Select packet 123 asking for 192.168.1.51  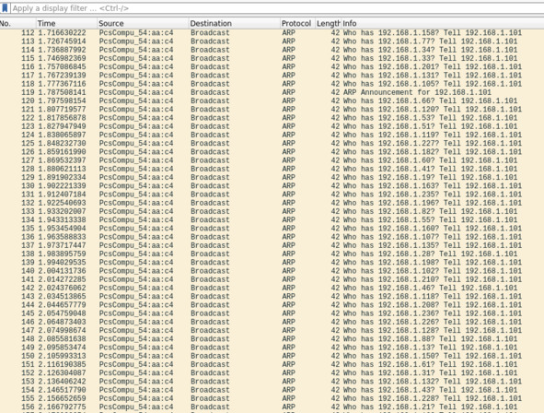pyautogui.click(x=272, y=126)
